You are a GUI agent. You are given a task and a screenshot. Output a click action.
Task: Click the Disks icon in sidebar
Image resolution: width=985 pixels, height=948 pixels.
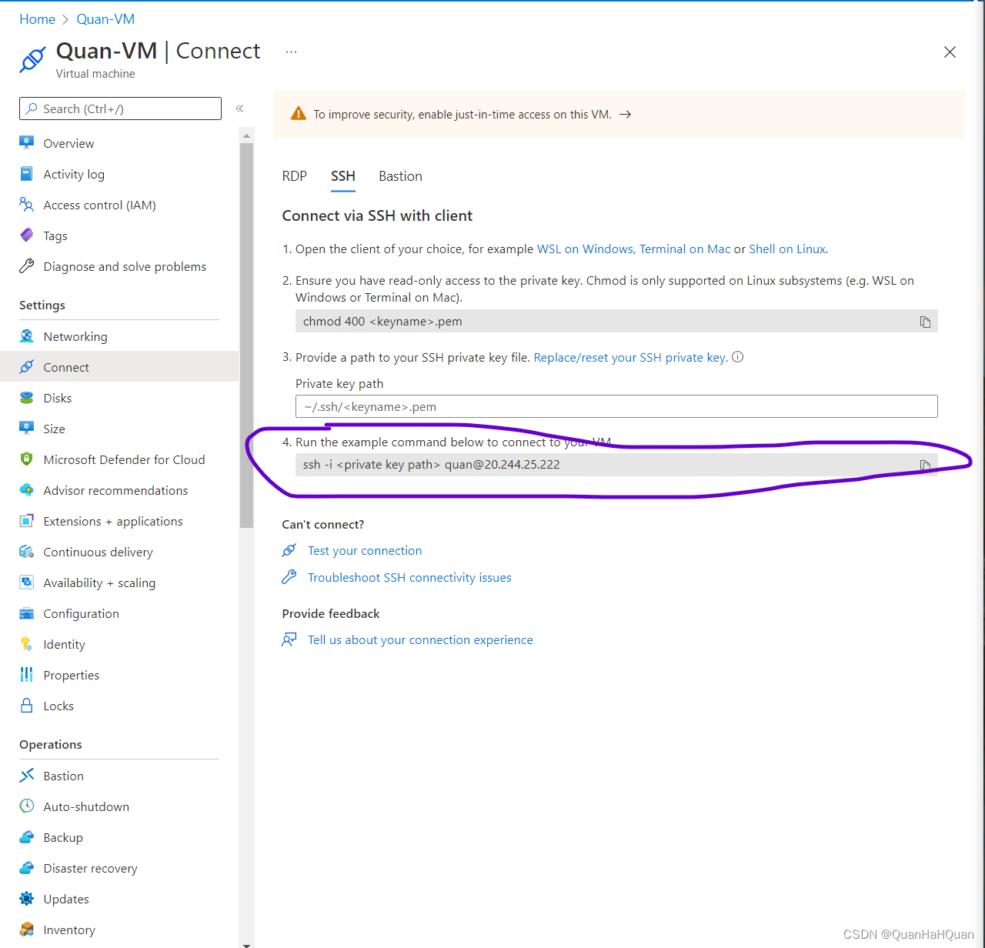point(27,398)
